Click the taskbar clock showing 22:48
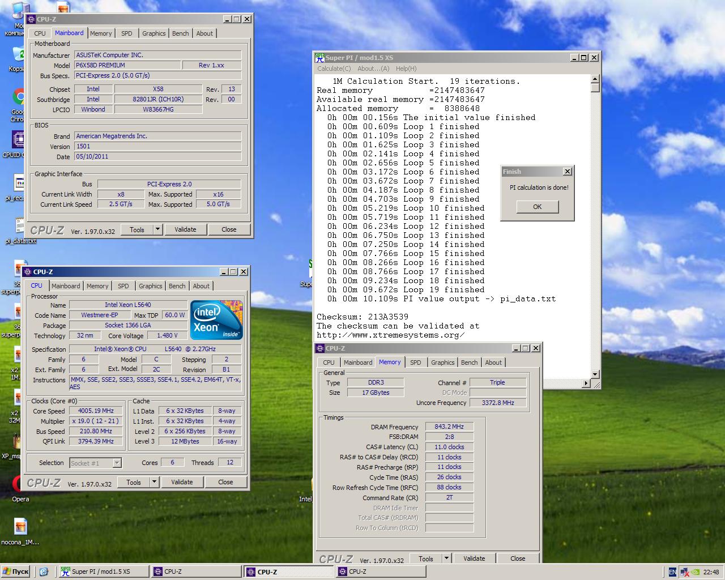The height and width of the screenshot is (580, 725). (711, 572)
